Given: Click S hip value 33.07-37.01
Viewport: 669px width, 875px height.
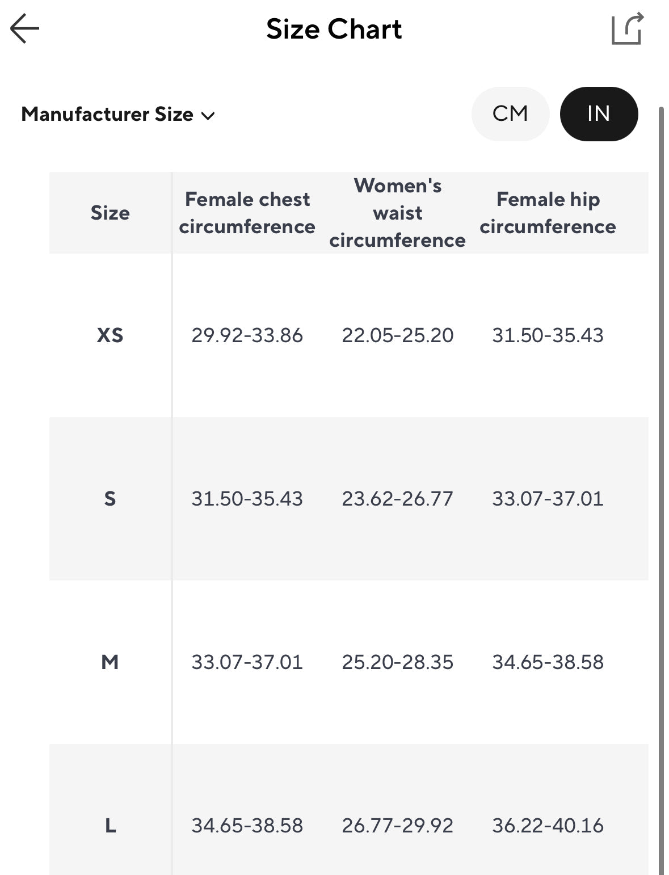Looking at the screenshot, I should coord(548,498).
